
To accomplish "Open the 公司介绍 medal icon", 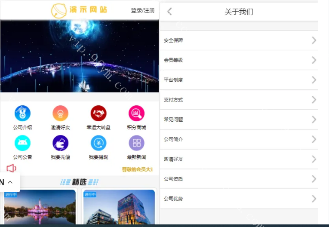I will click(x=22, y=113).
